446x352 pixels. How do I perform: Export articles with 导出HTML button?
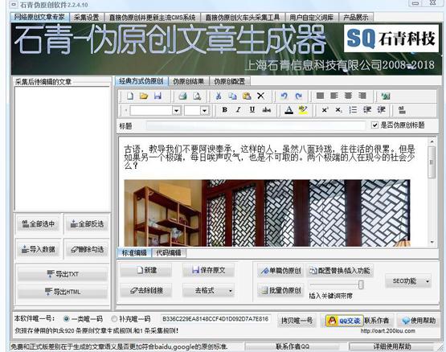click(63, 292)
